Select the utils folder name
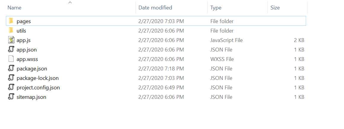The height and width of the screenshot is (129, 344). 21,31
